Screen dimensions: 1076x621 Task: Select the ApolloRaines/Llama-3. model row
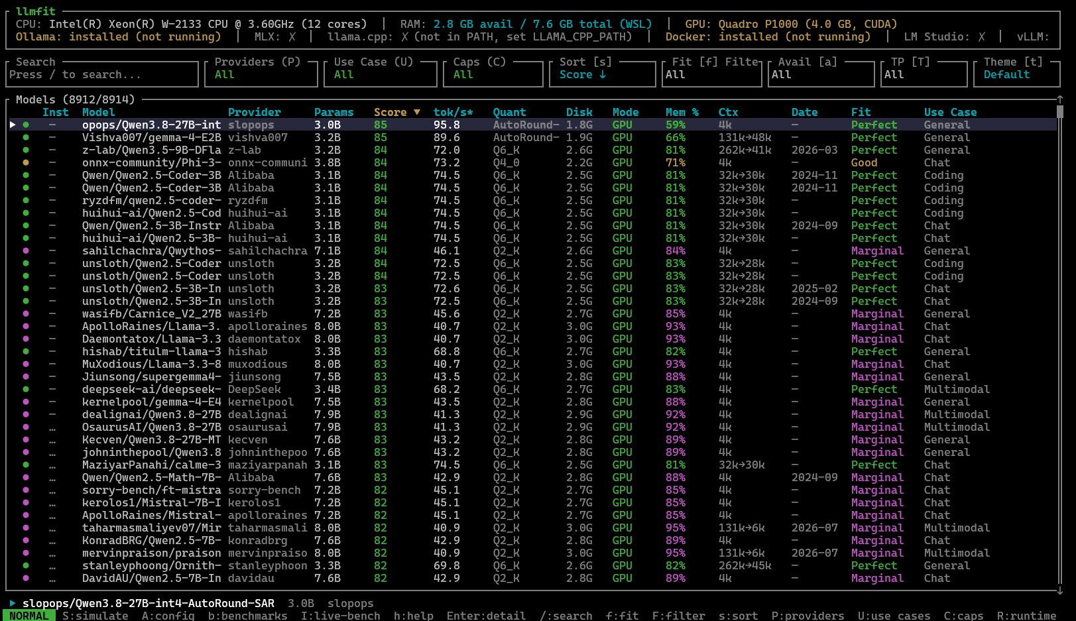(x=533, y=326)
